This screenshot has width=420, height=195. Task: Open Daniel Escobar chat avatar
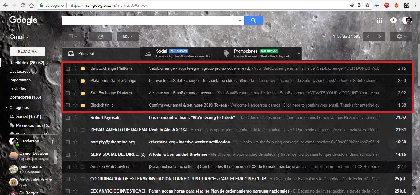click(14, 156)
